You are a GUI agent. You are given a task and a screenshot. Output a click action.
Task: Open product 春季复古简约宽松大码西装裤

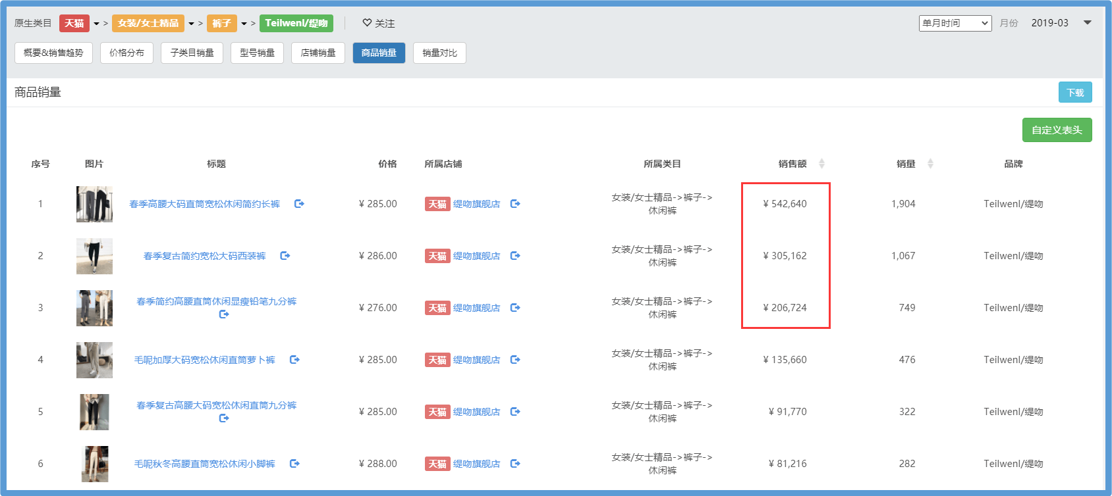(205, 256)
